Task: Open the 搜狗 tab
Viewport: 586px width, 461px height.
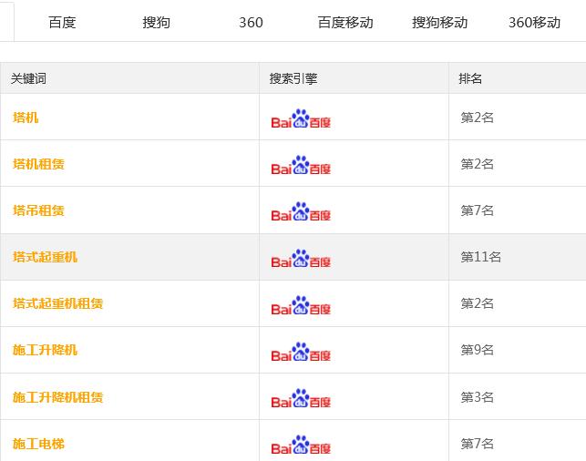Action: [156, 23]
